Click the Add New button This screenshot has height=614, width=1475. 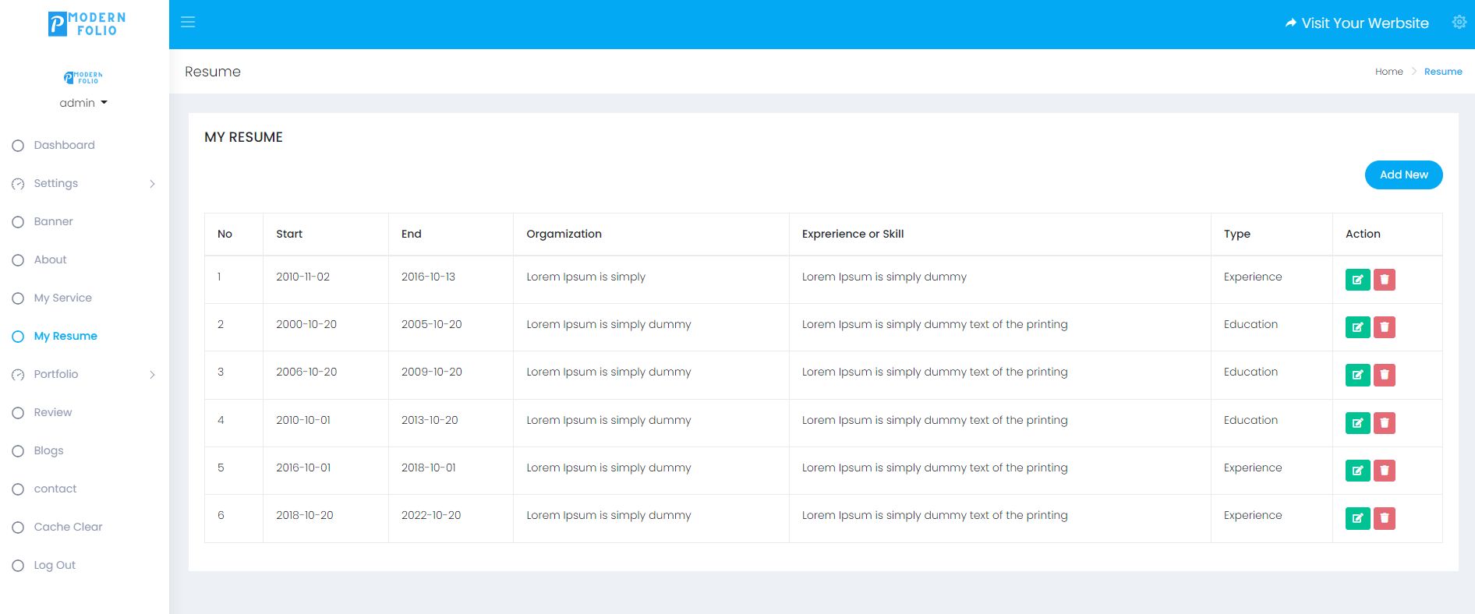(x=1403, y=175)
